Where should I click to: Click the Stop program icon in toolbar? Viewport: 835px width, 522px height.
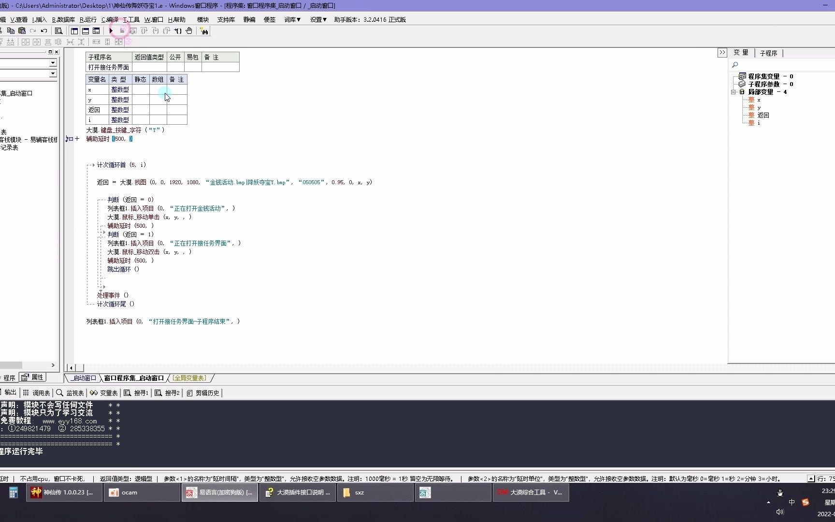pos(122,31)
